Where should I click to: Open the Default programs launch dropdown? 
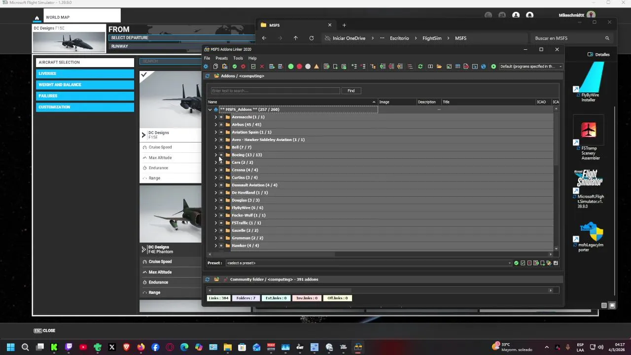[531, 67]
